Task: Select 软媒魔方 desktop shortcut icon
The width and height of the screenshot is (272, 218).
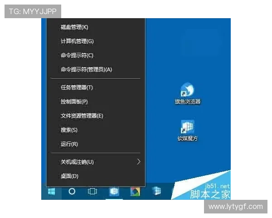Action: tap(187, 127)
